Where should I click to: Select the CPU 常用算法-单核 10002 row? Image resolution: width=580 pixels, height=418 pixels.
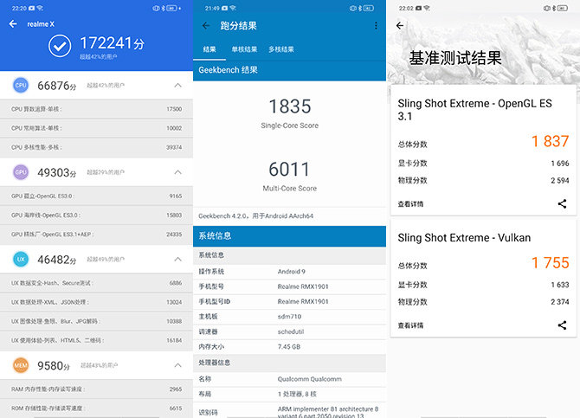[x=96, y=128]
